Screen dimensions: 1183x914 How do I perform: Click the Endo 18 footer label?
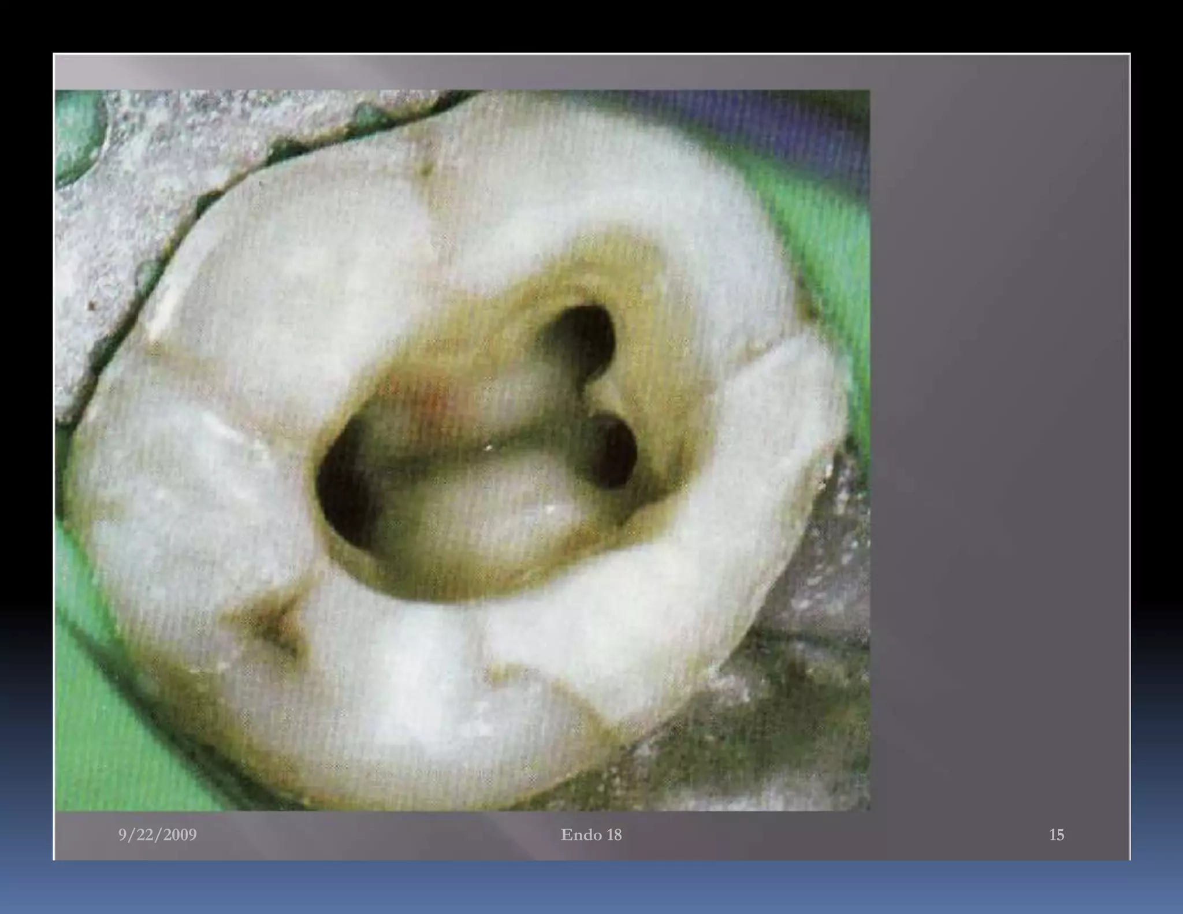pyautogui.click(x=591, y=835)
